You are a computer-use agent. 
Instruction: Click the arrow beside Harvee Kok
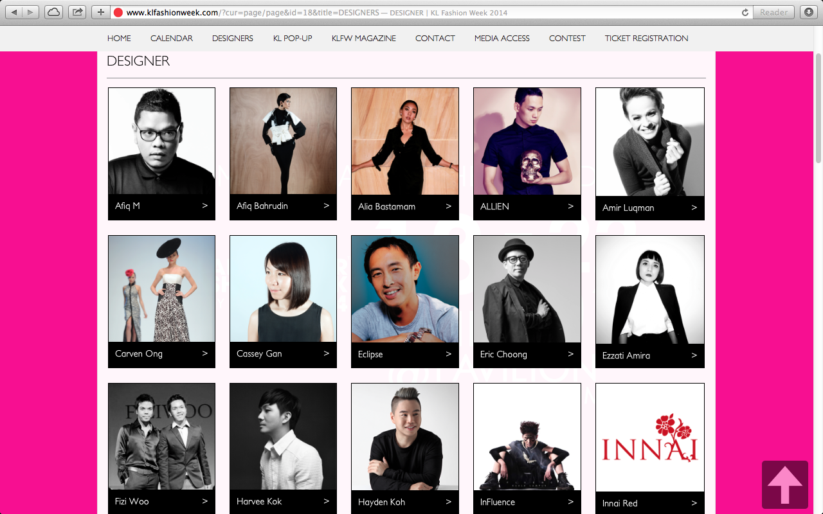327,501
